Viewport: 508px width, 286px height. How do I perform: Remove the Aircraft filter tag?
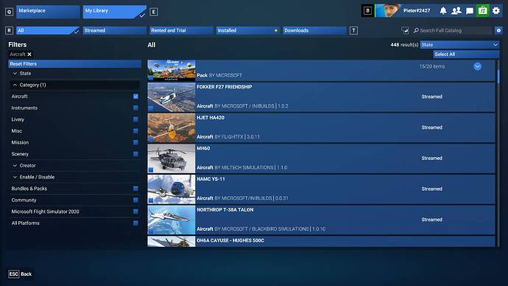point(29,54)
